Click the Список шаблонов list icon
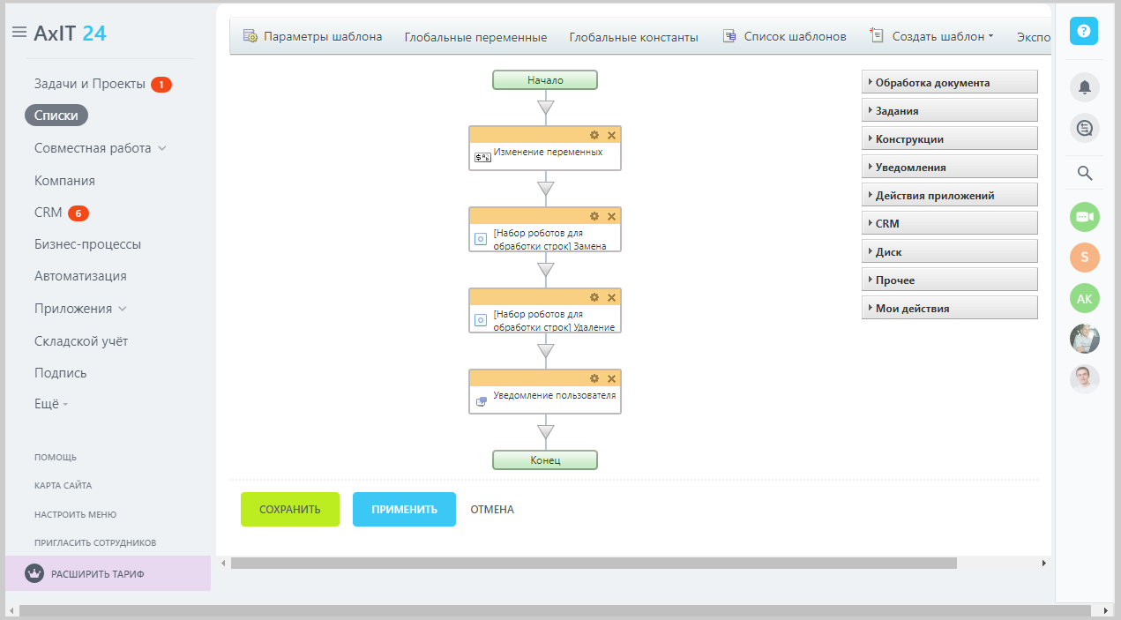This screenshot has height=620, width=1121. (x=729, y=36)
